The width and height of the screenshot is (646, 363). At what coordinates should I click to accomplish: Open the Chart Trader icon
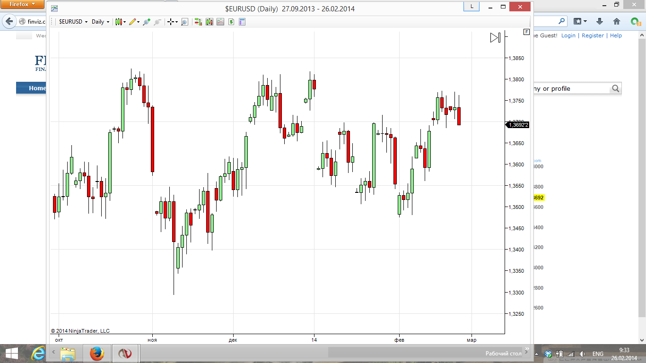click(198, 22)
